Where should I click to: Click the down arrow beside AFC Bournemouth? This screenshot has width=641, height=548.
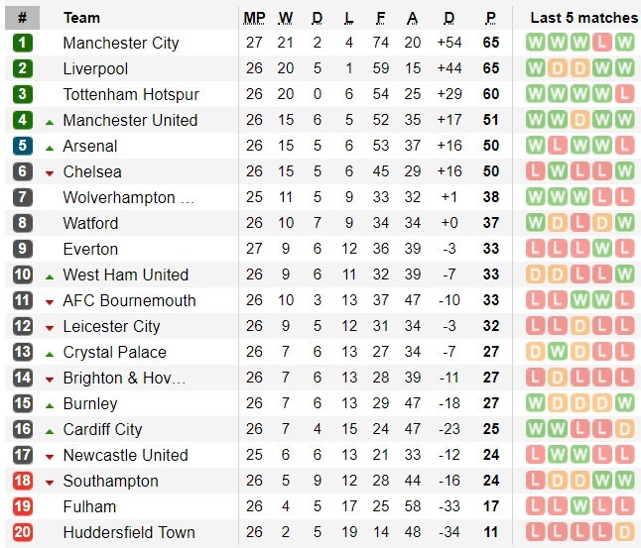pyautogui.click(x=50, y=301)
